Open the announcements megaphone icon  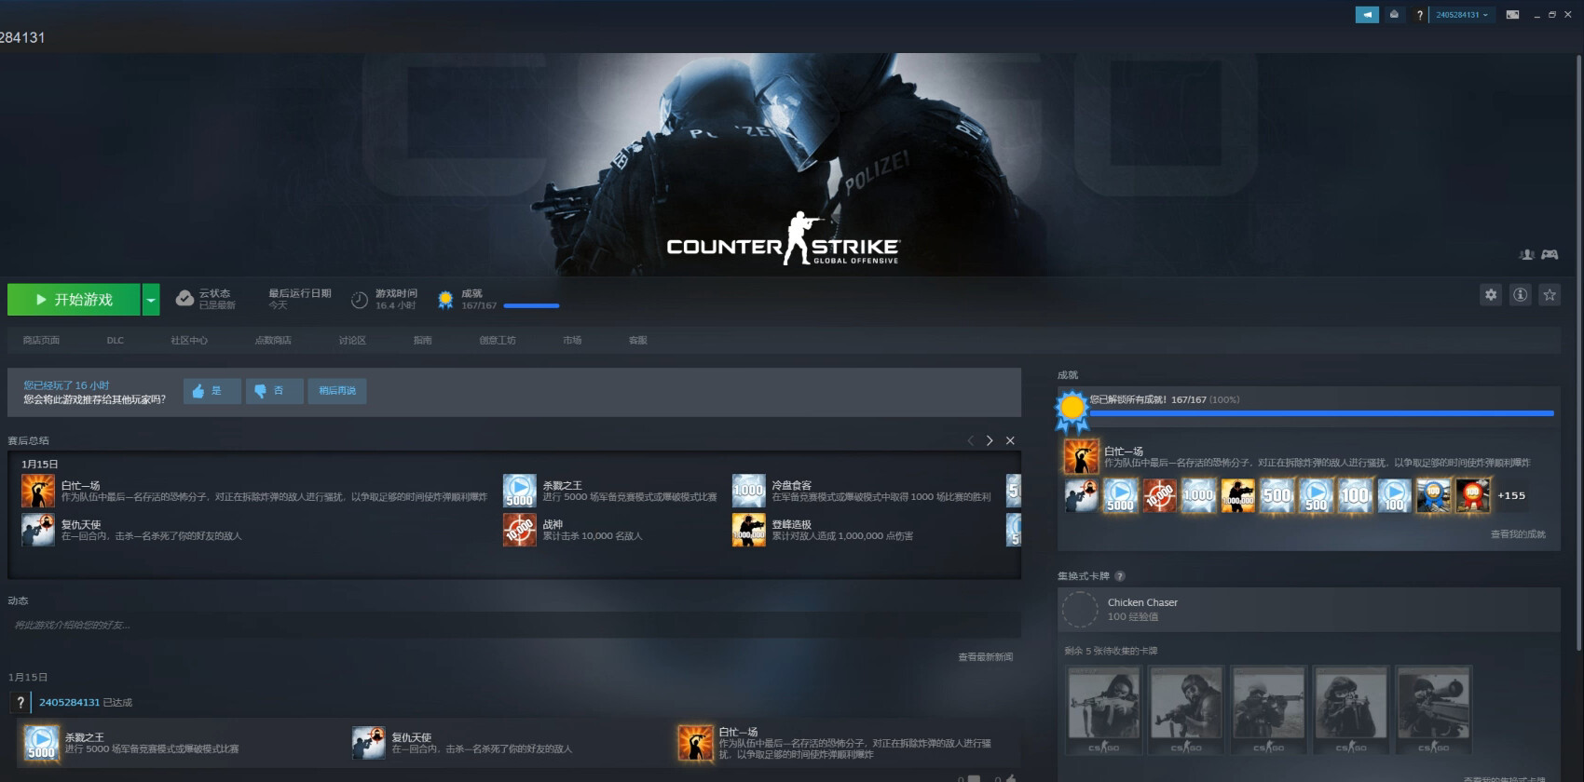point(1367,15)
